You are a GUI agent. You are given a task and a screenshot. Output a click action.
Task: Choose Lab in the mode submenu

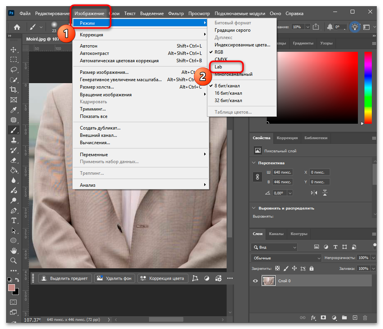[219, 67]
